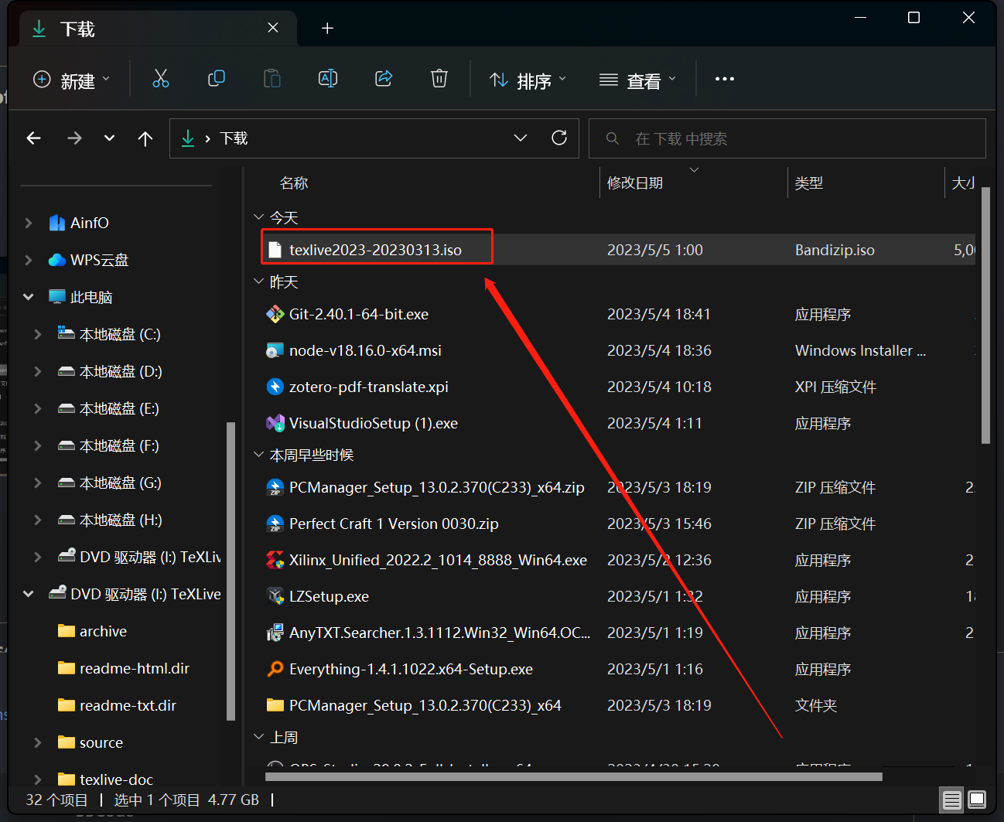Click the Share icon in toolbar
The image size is (1004, 822).
[384, 79]
